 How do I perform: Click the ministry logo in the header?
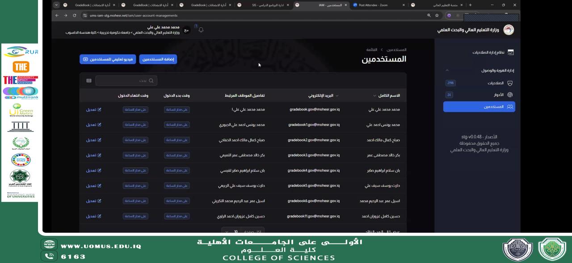click(x=509, y=30)
